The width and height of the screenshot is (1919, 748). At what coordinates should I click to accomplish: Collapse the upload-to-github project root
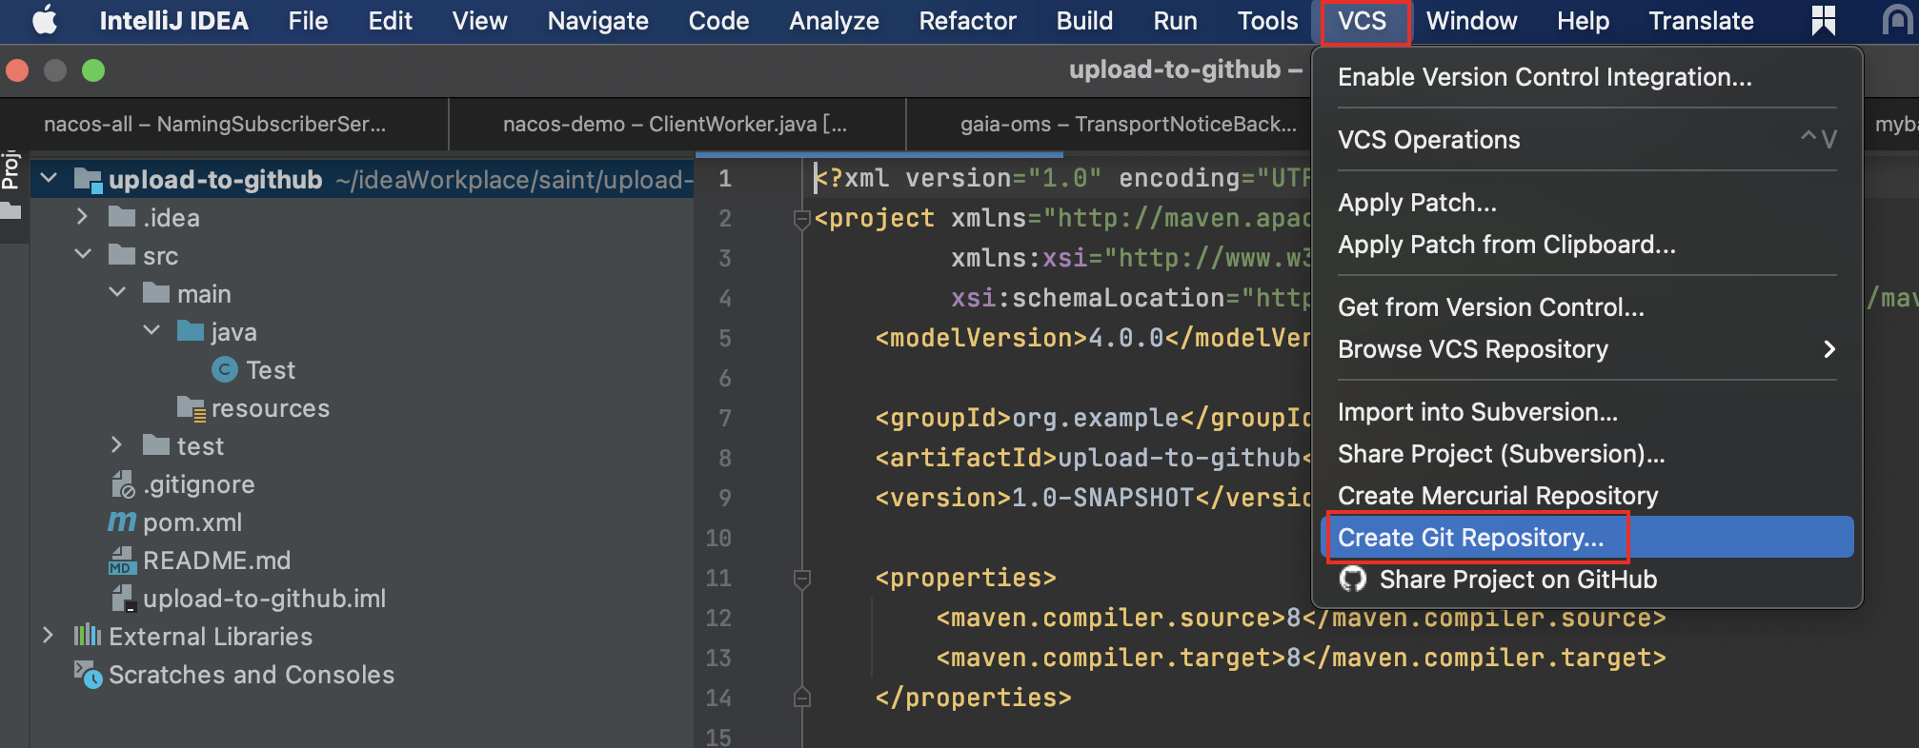(50, 179)
